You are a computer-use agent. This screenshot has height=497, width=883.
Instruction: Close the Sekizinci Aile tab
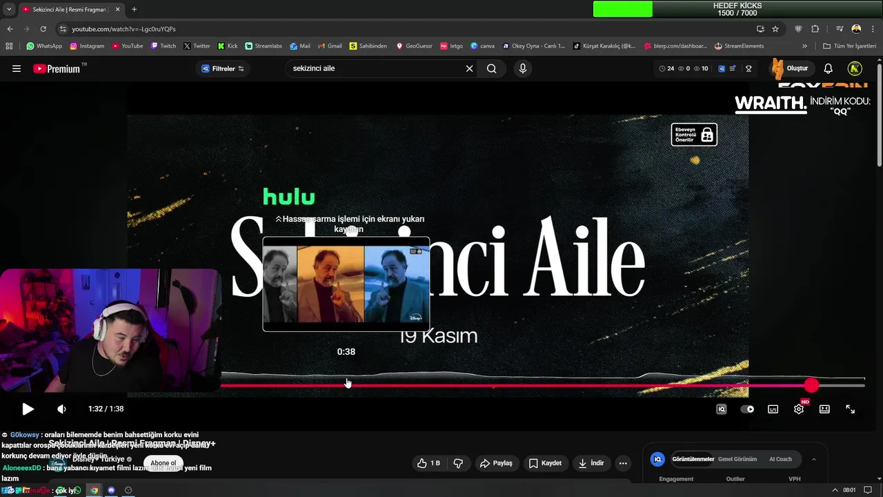117,10
